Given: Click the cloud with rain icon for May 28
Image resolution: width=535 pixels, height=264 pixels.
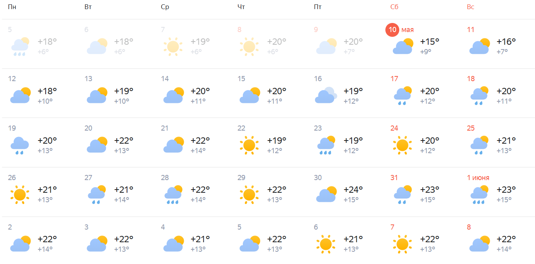Looking at the screenshot, I should tap(173, 194).
